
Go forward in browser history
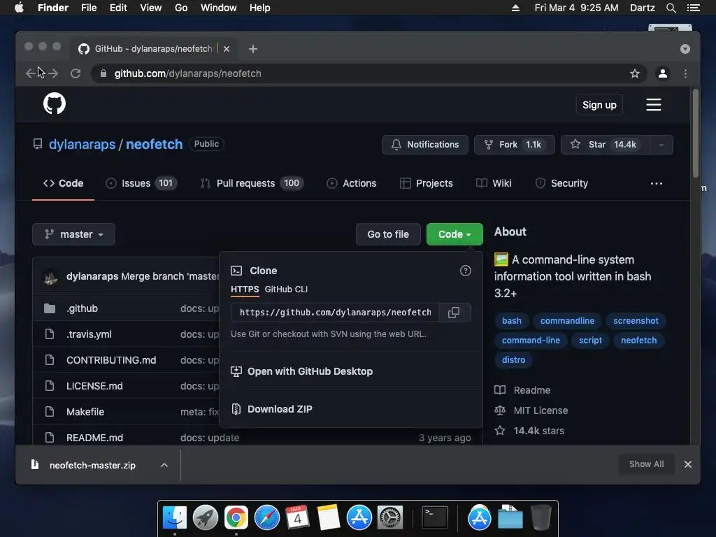coord(53,73)
